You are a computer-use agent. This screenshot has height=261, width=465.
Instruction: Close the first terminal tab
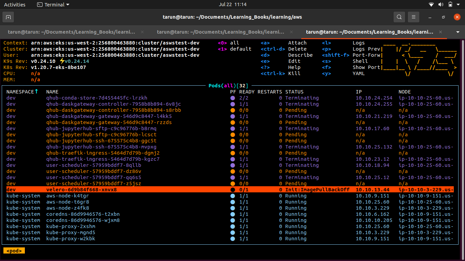click(x=142, y=32)
